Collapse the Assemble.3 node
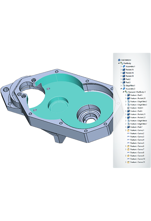Image resolution: width=151 pixels, height=221 pixels. coord(121,89)
